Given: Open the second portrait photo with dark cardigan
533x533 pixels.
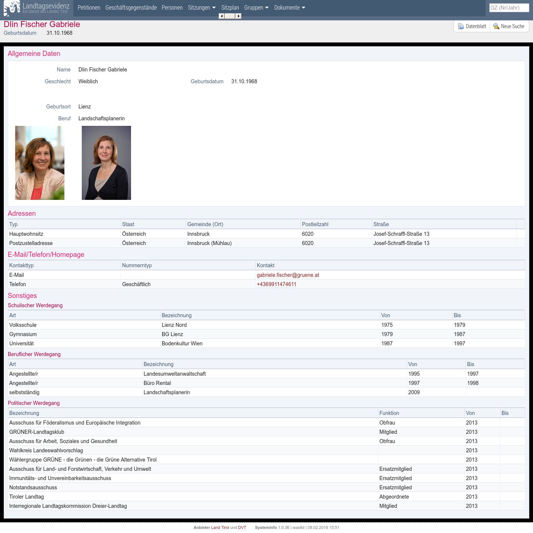Looking at the screenshot, I should click(106, 163).
